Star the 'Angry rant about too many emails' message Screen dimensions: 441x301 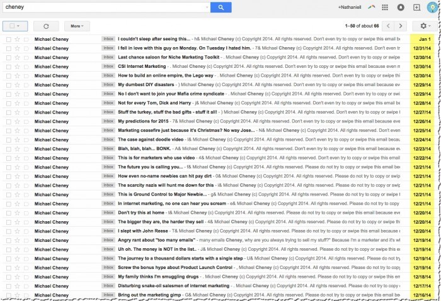click(x=17, y=241)
